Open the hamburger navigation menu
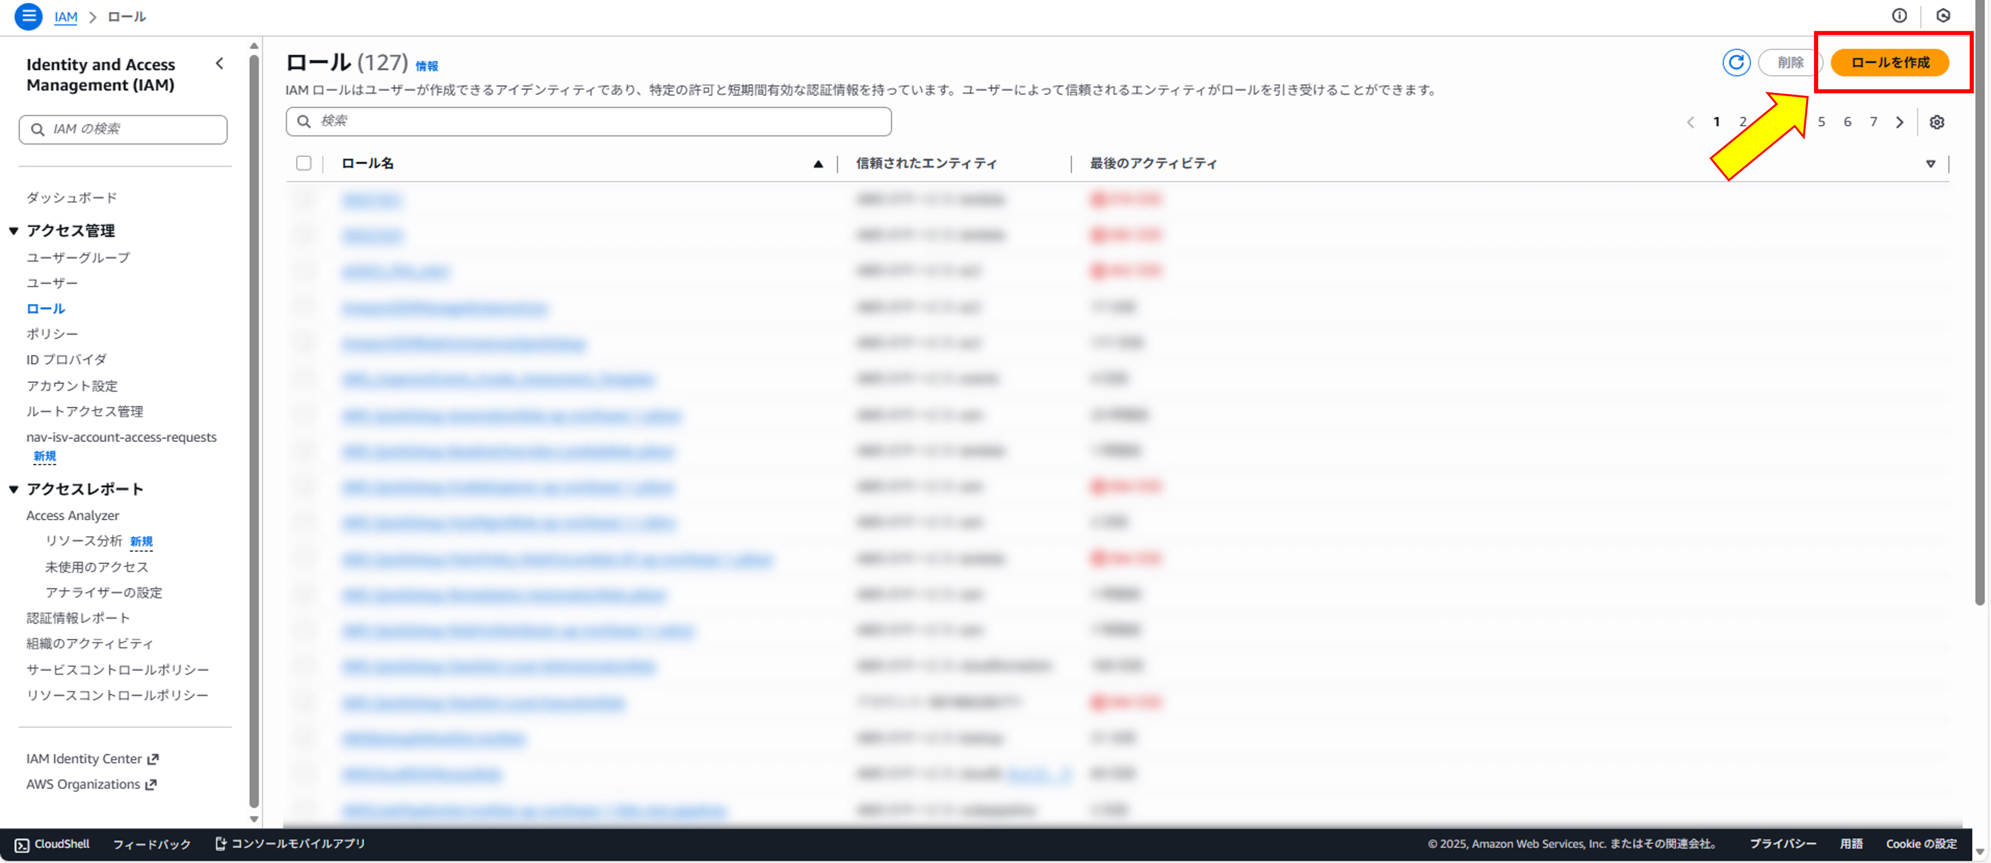The image size is (1991, 863). 29,16
